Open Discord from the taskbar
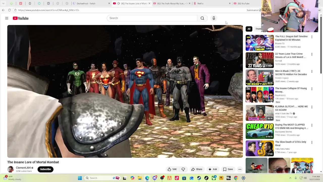Image resolution: width=323 pixels, height=182 pixels. coord(155,178)
